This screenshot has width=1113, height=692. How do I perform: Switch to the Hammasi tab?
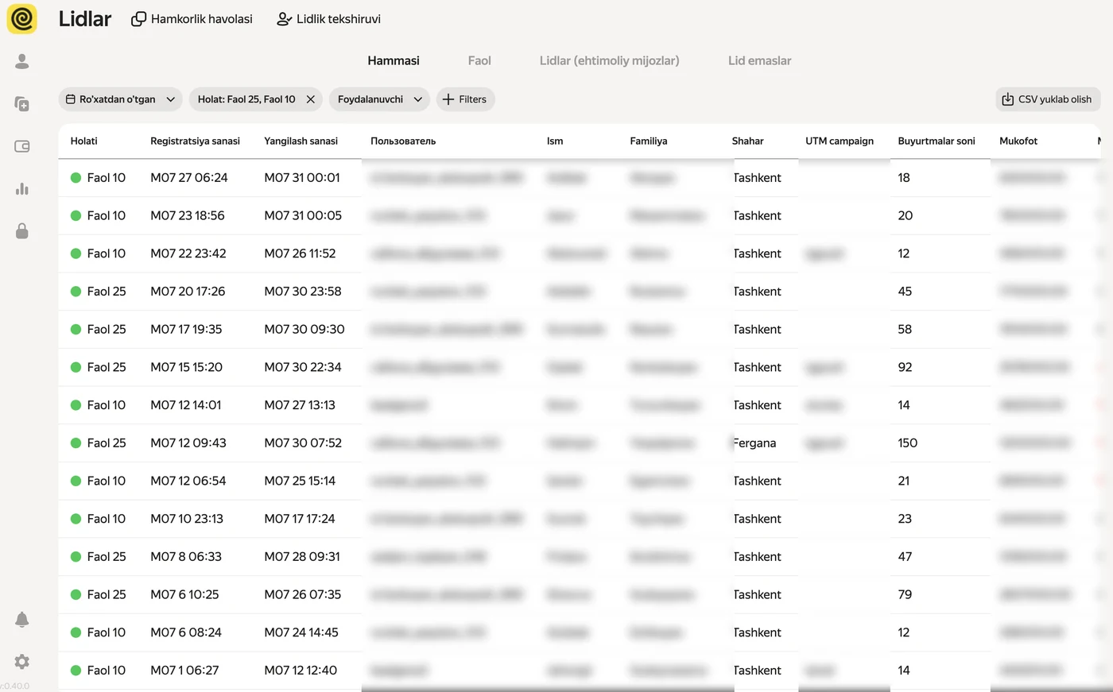pos(394,60)
